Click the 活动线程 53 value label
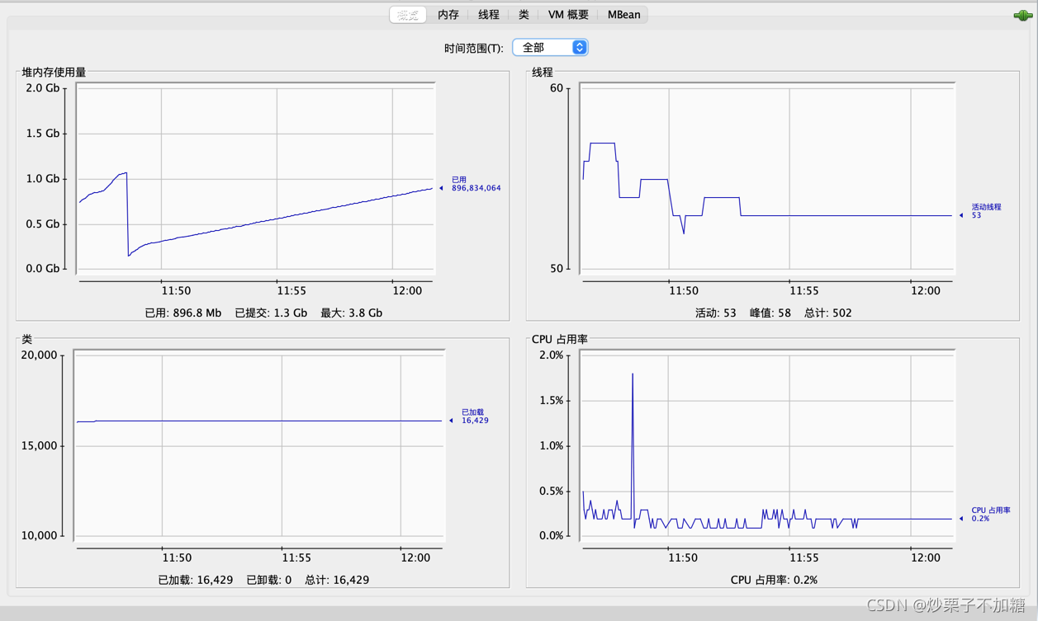 986,211
